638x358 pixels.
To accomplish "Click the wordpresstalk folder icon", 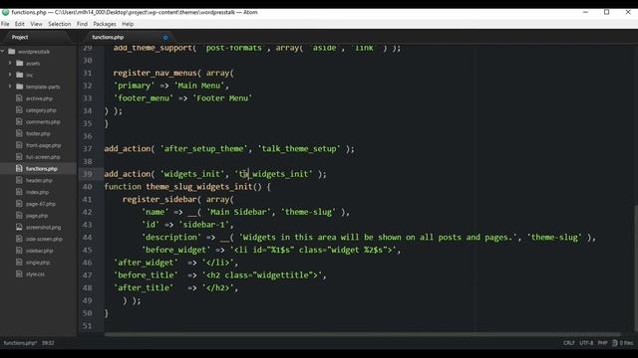I will coord(11,51).
